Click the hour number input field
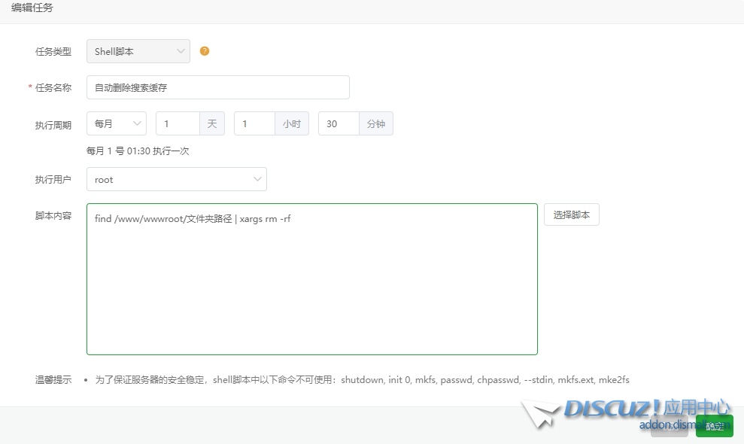This screenshot has height=444, width=744. pos(254,123)
